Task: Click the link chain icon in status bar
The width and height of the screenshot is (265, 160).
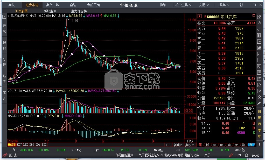Action: point(231,155)
